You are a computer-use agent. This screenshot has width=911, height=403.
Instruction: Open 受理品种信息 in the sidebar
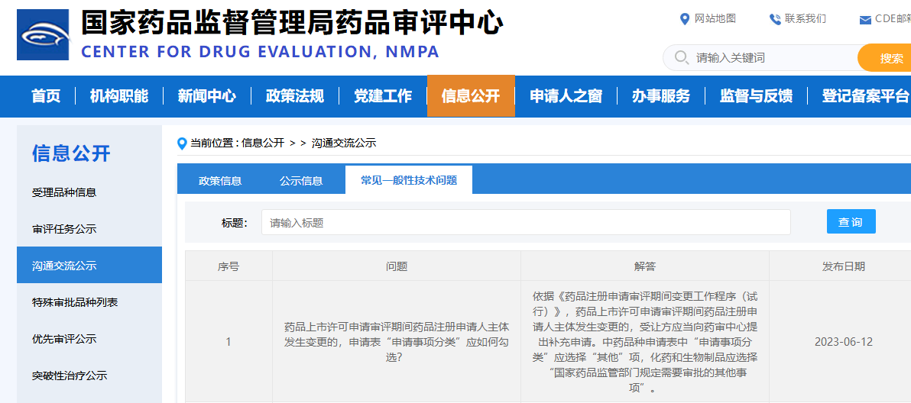(64, 192)
